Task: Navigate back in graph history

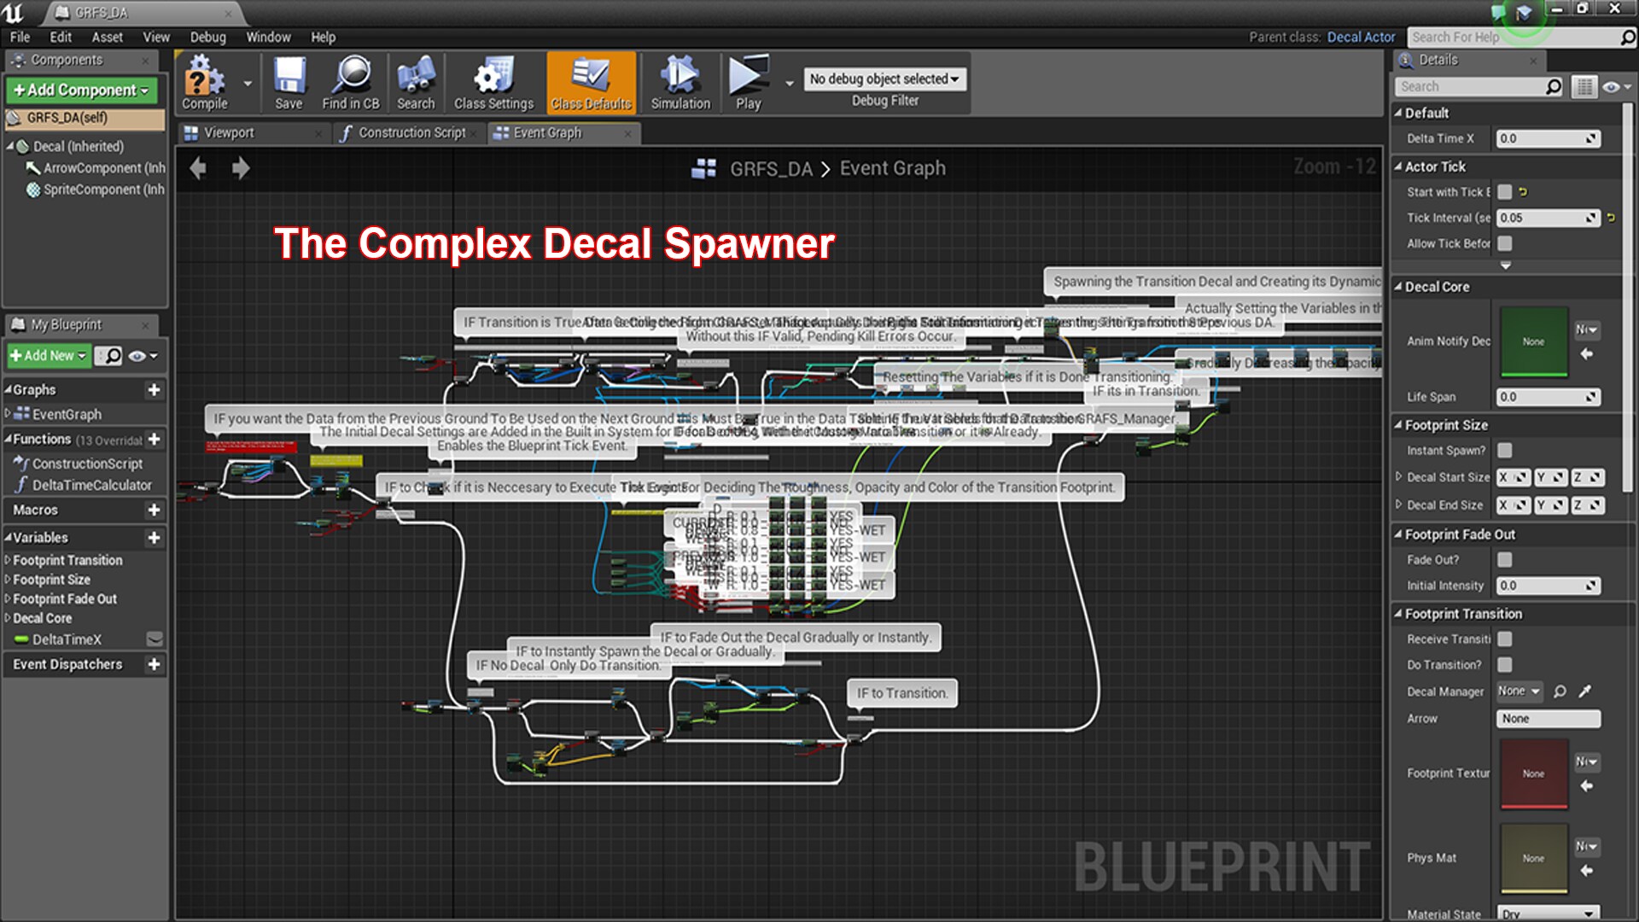Action: (198, 168)
